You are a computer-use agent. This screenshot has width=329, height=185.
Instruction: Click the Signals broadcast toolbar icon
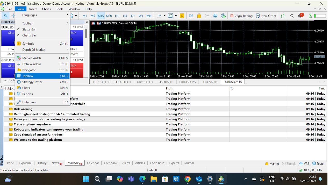(x=207, y=16)
